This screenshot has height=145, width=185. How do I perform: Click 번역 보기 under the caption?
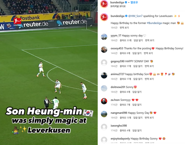click(x=124, y=28)
